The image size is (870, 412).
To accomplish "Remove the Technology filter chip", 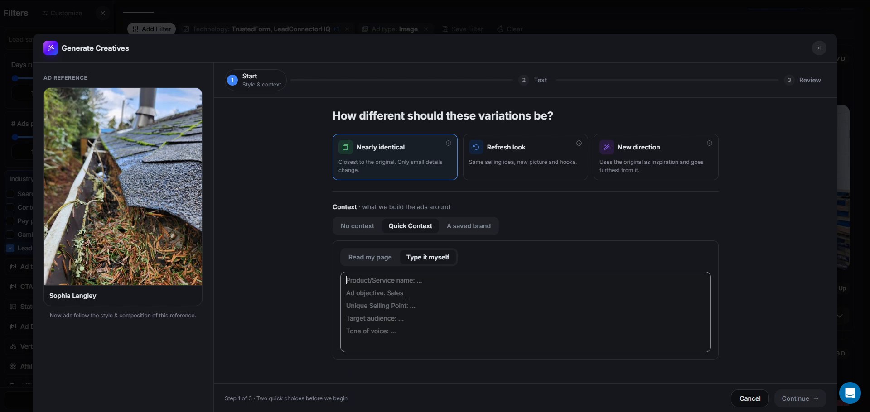I will (347, 29).
